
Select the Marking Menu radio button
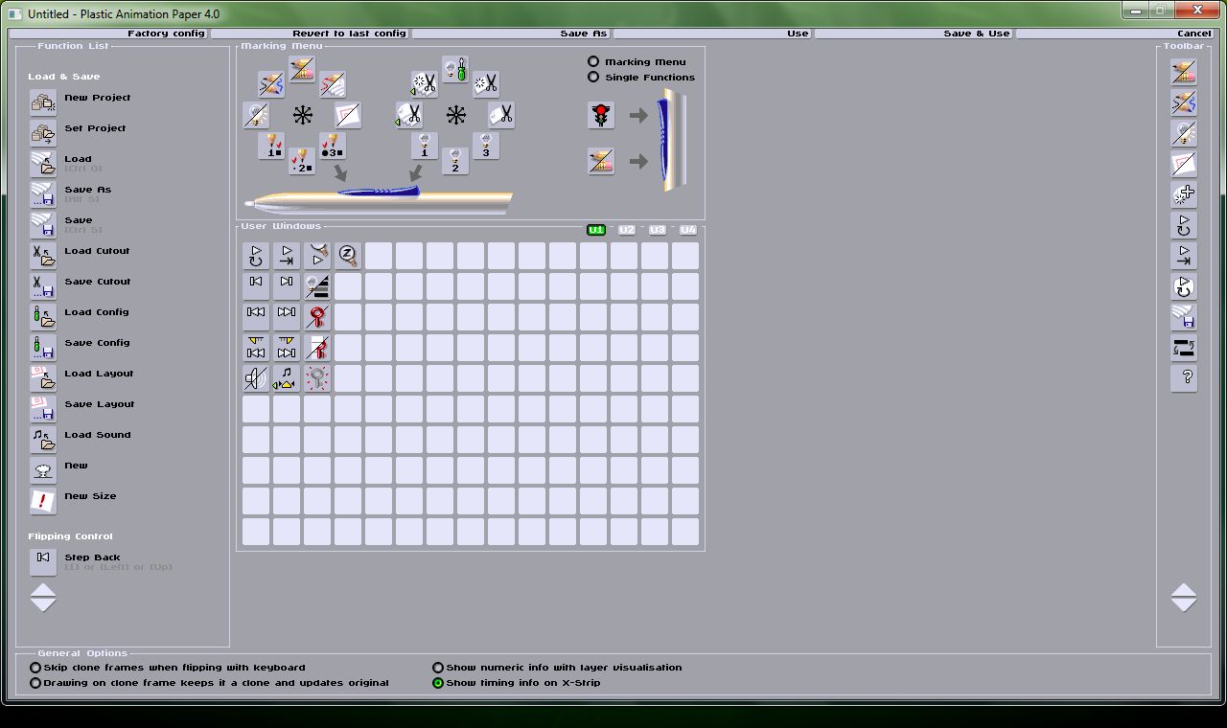593,61
